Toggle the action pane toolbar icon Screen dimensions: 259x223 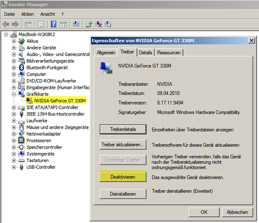coord(63,24)
